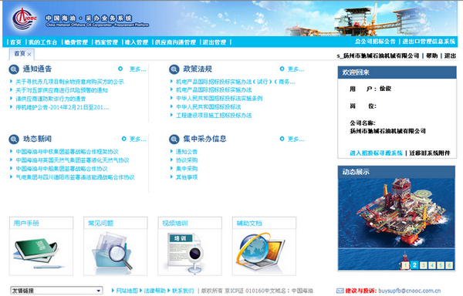Click magnifier icon beside 政策法规
Image resolution: width=463 pixels, height=296 pixels.
174,69
